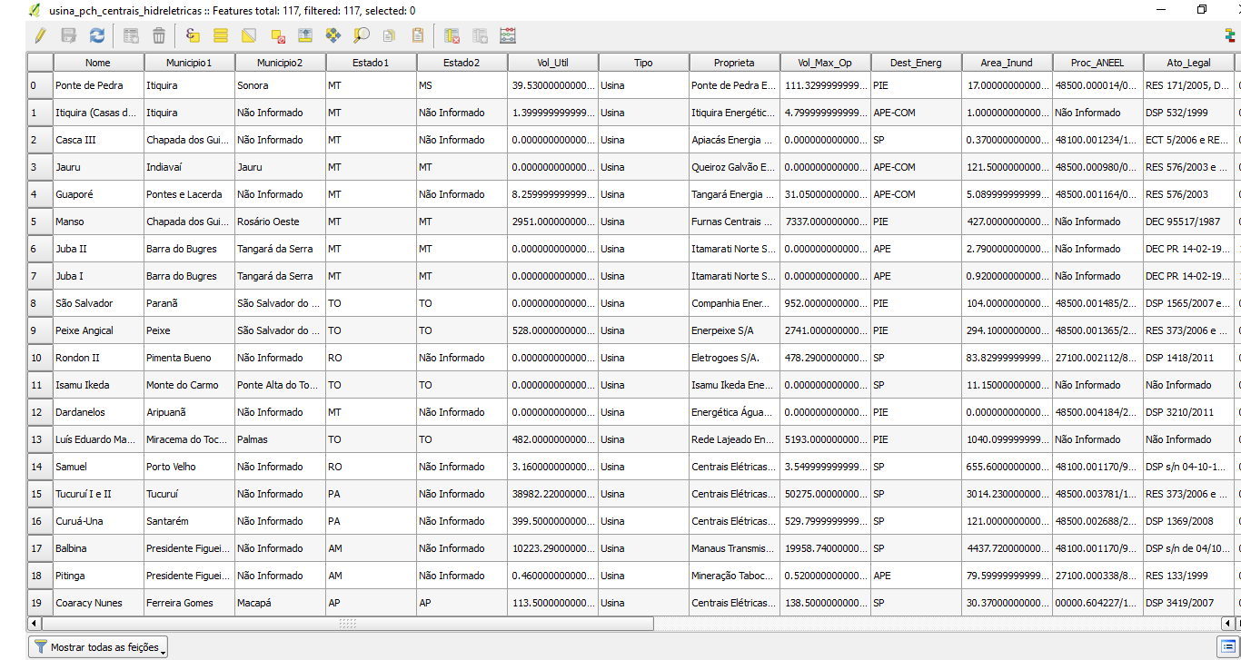The image size is (1241, 660).
Task: Click the 'DSP 532/1999' Ato_Legal cell
Action: pos(1188,113)
